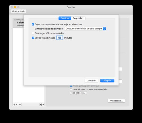
Task: Click the Más opciones... button
Action: [78, 93]
